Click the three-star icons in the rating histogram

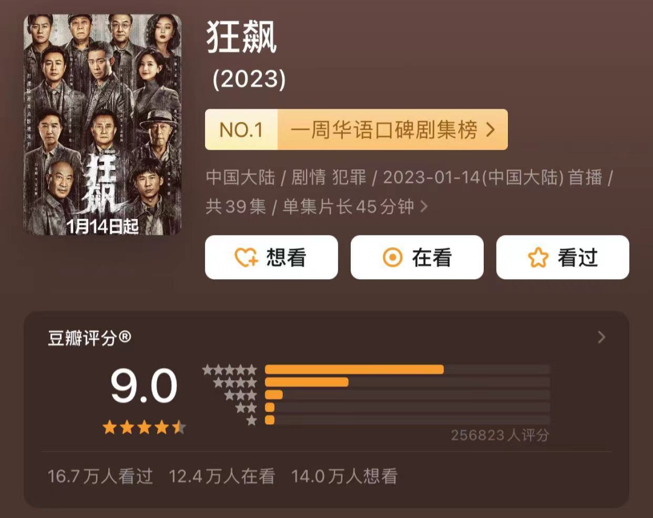[x=241, y=395]
